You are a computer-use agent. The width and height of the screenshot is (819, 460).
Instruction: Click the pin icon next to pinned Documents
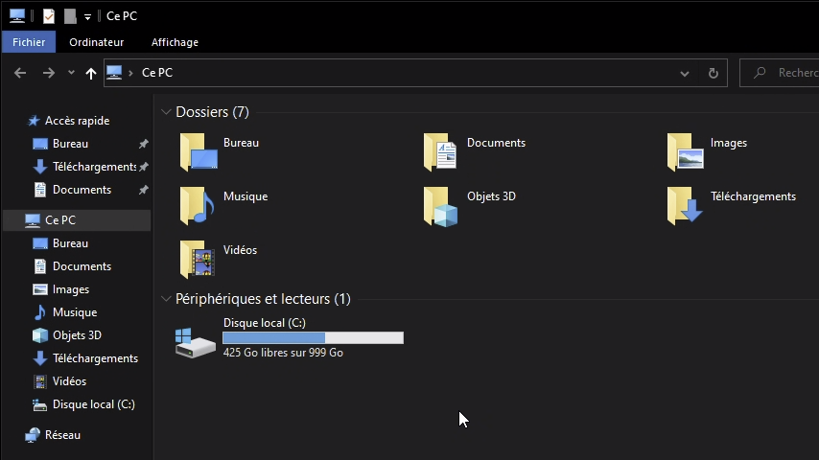click(x=144, y=190)
